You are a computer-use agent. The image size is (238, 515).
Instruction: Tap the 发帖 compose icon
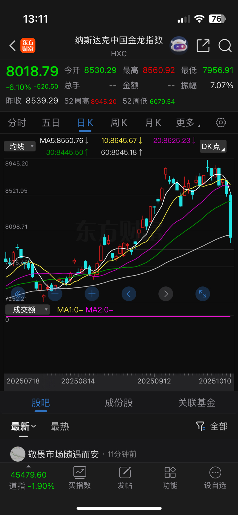125,473
